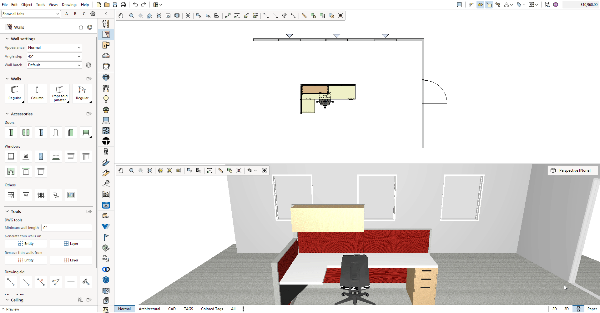Open the Show all tabs dropdown
600x313 pixels.
(x=31, y=14)
